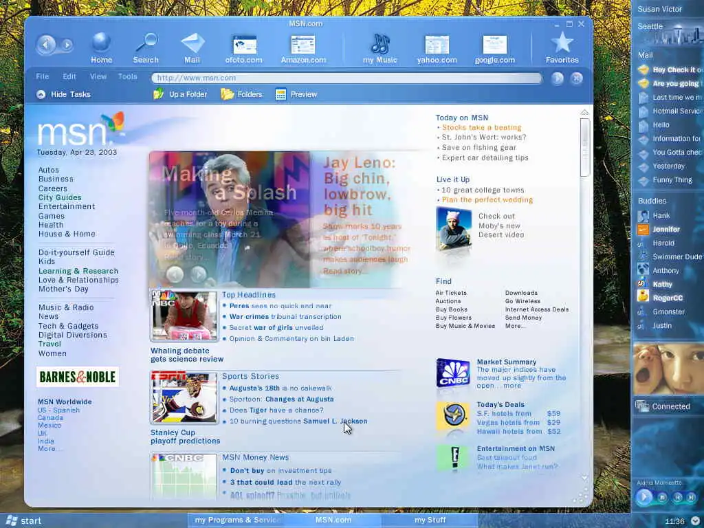Screen dimensions: 704x528
Task: Go back with the browser back arrow
Action: click(x=46, y=45)
